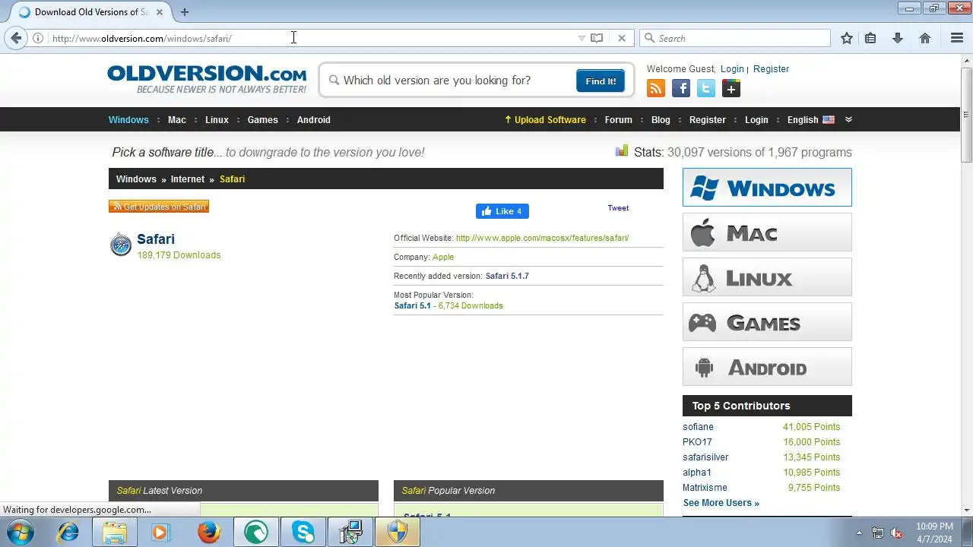Select the Linux nav menu item
This screenshot has width=973, height=547.
click(x=217, y=119)
